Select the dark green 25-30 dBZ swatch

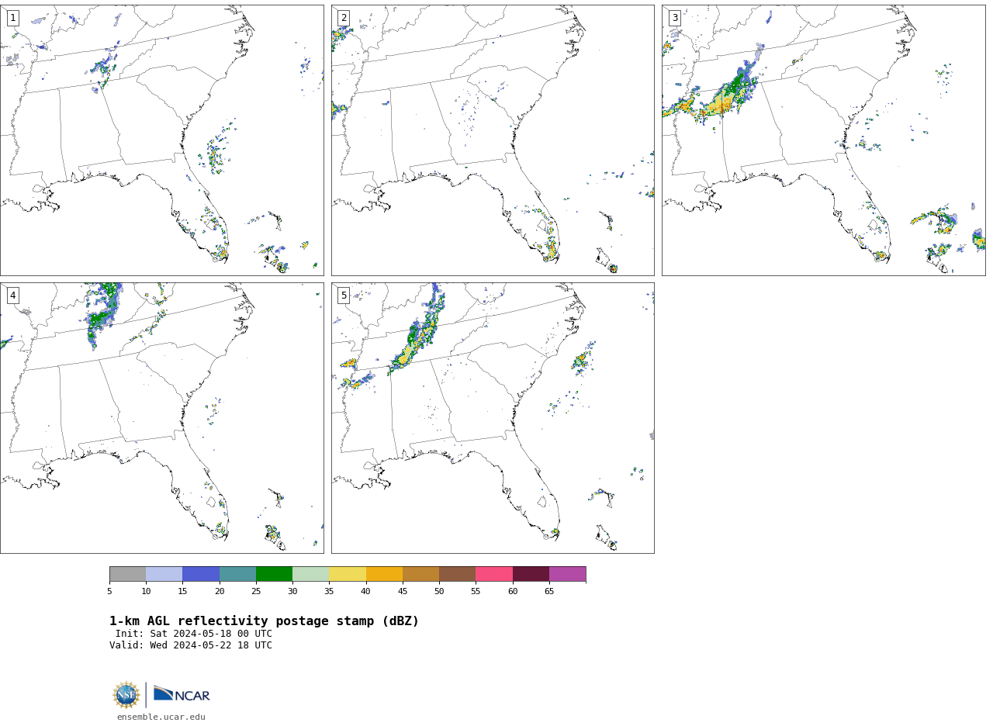tap(274, 574)
